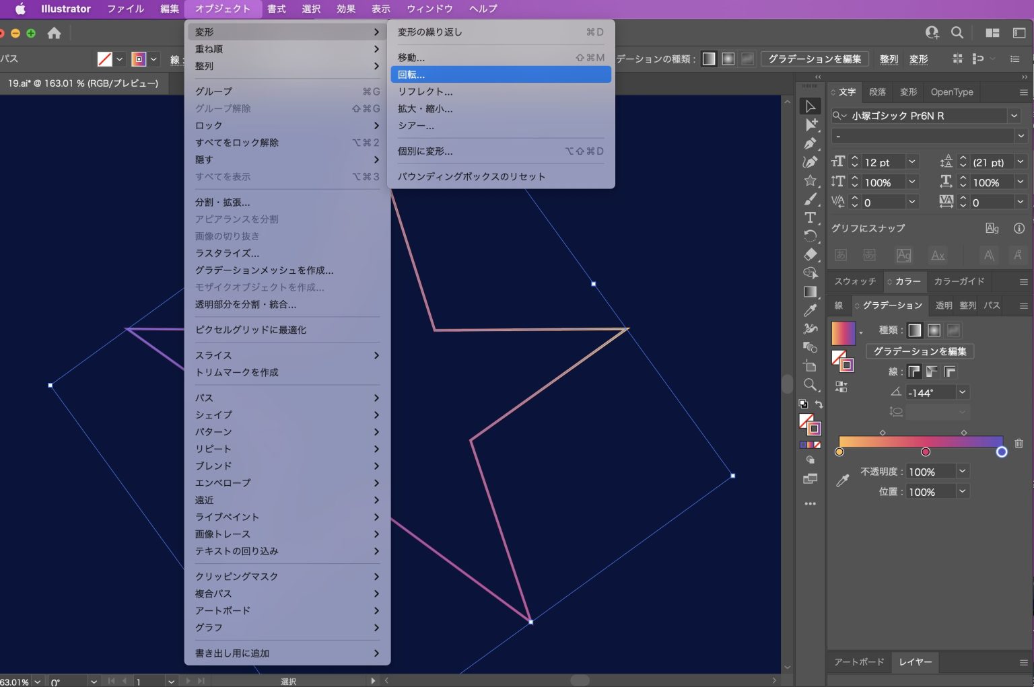This screenshot has width=1034, height=687.
Task: Pick the Eraser tool
Action: click(811, 254)
